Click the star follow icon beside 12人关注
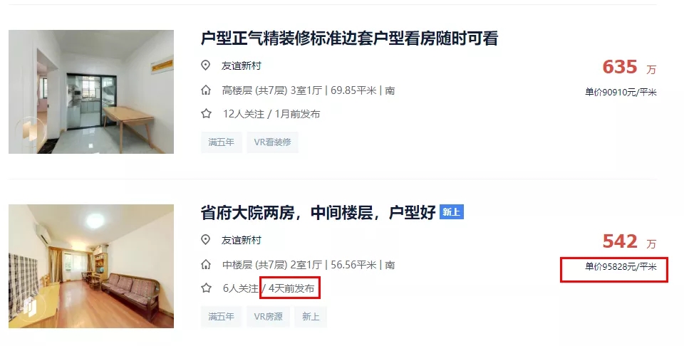Viewport: 684px width, 346px height. (x=206, y=114)
